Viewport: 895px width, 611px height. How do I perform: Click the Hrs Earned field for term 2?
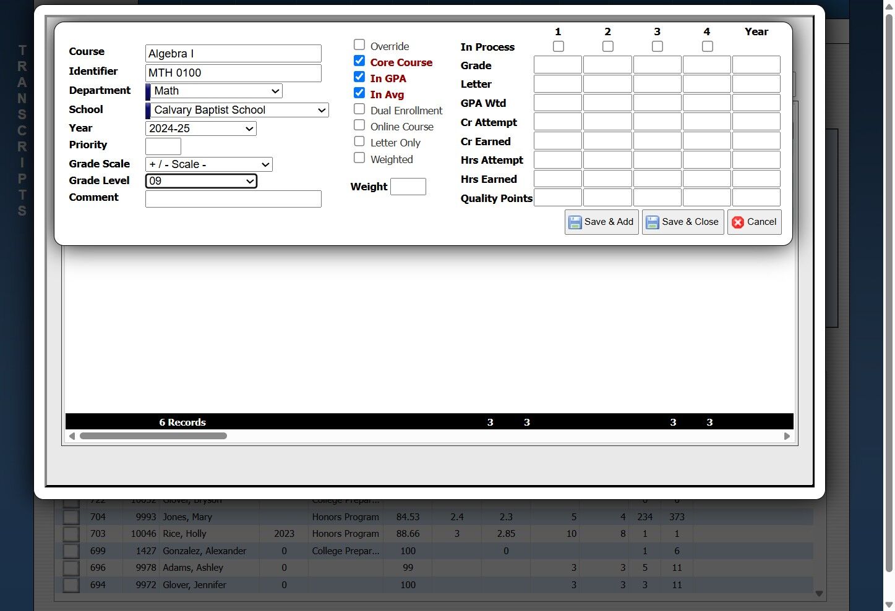[x=607, y=179]
